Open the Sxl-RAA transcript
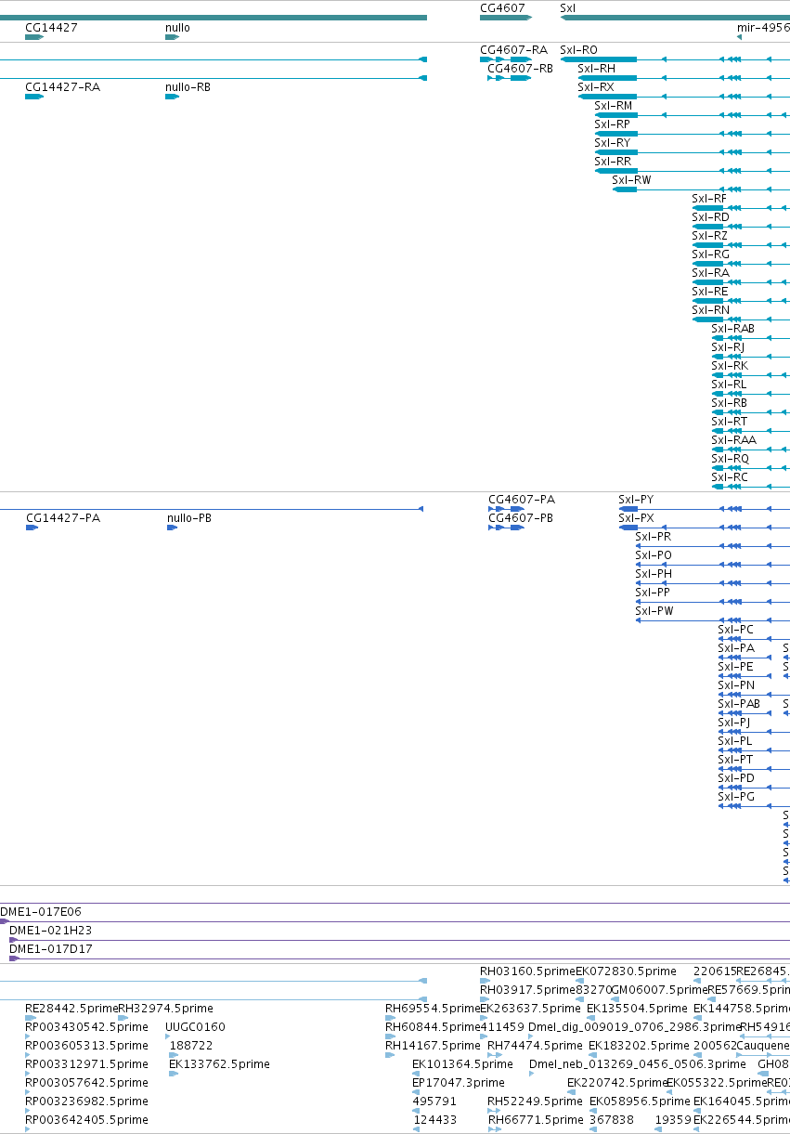 click(733, 439)
